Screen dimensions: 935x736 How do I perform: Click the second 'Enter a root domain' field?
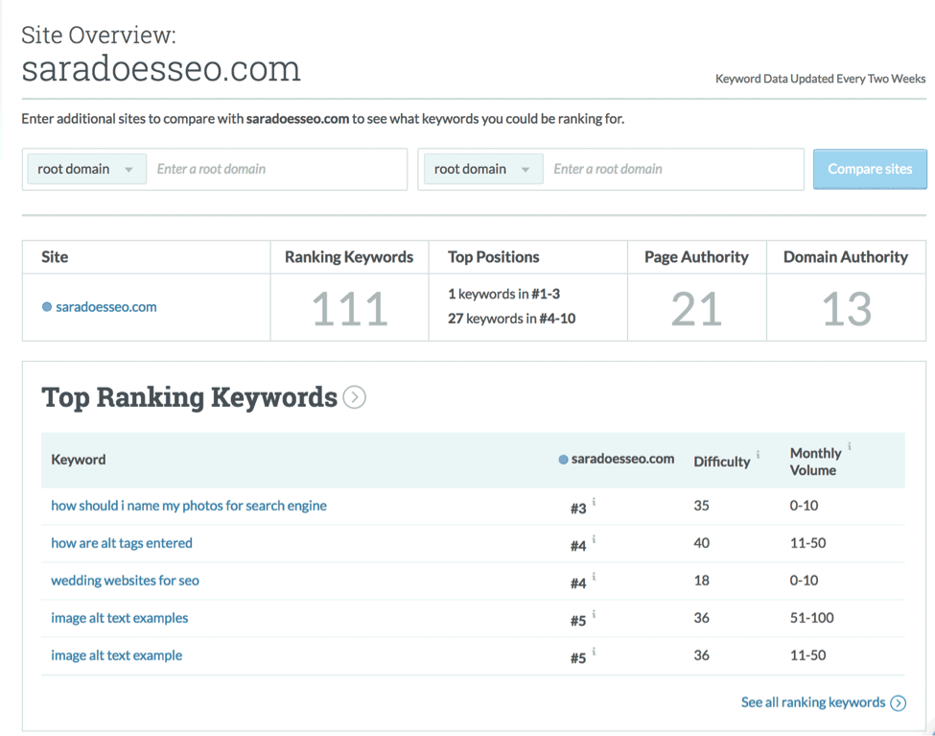[673, 170]
